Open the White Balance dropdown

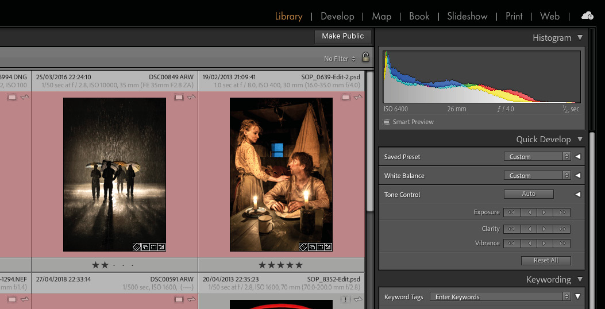click(x=537, y=176)
